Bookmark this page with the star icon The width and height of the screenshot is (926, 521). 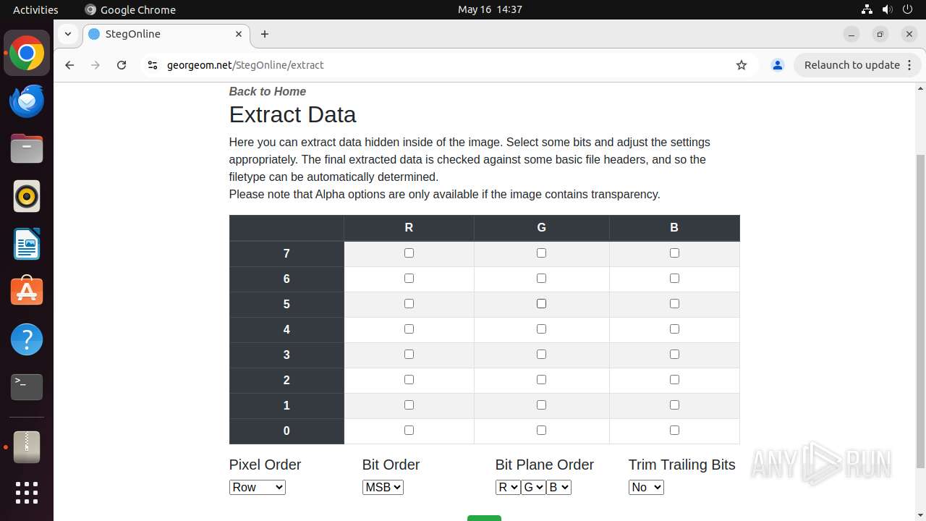(742, 65)
